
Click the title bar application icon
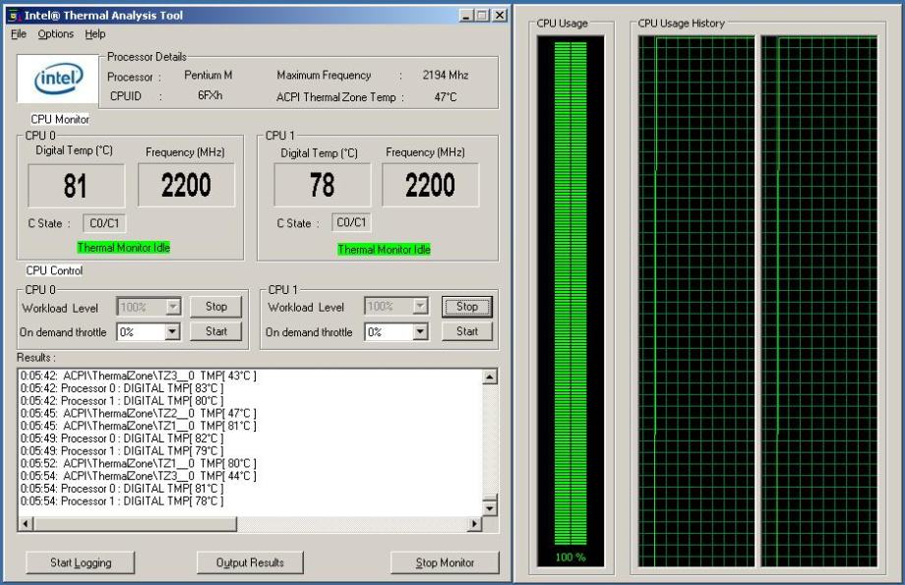coord(17,16)
